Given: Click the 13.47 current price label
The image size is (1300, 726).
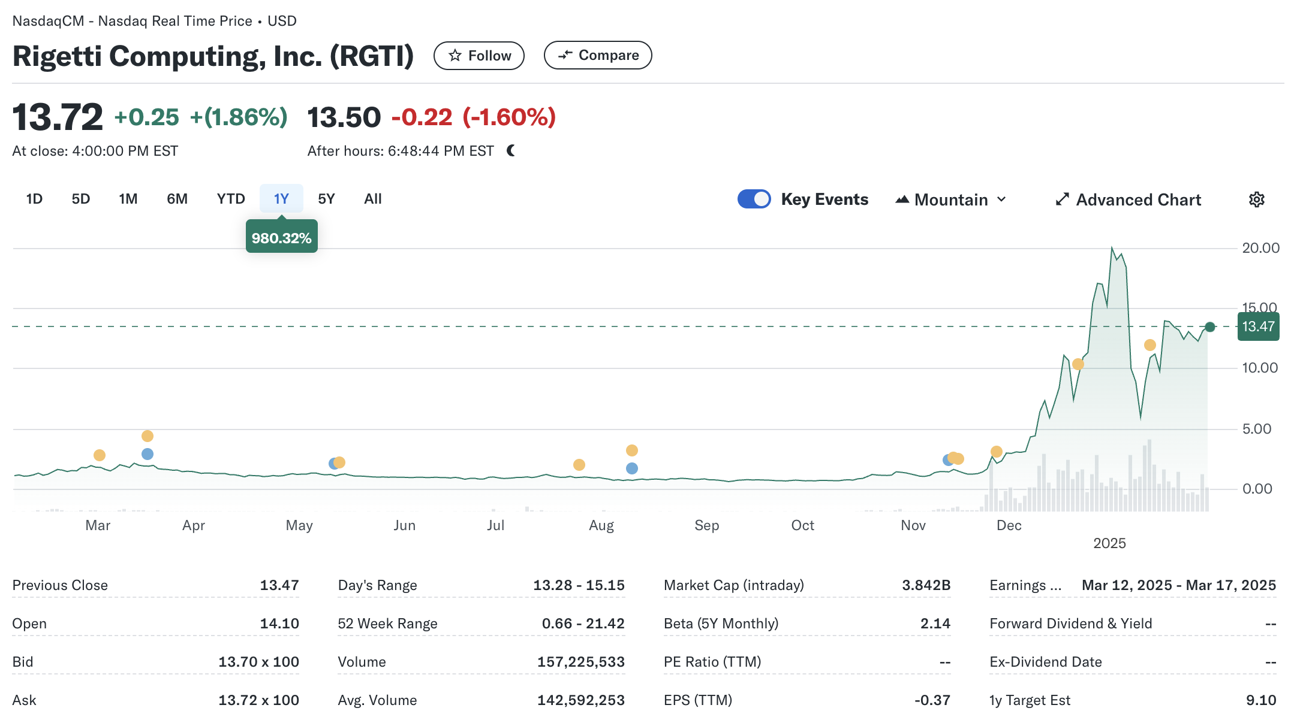Looking at the screenshot, I should click(x=1258, y=326).
